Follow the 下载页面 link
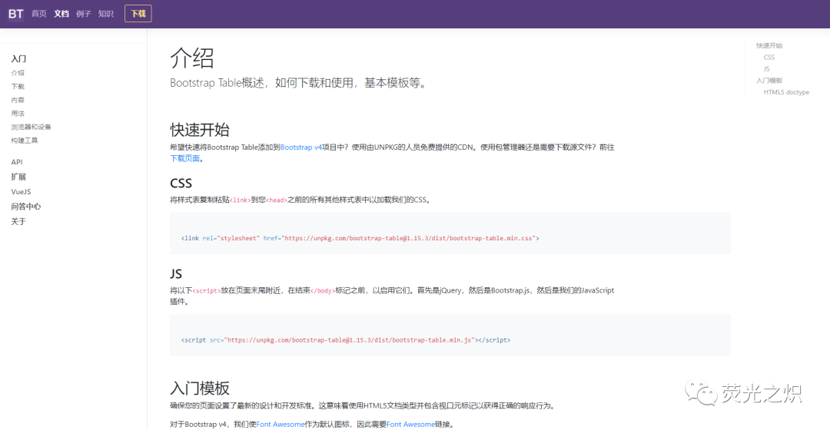This screenshot has height=430, width=830. tap(184, 158)
